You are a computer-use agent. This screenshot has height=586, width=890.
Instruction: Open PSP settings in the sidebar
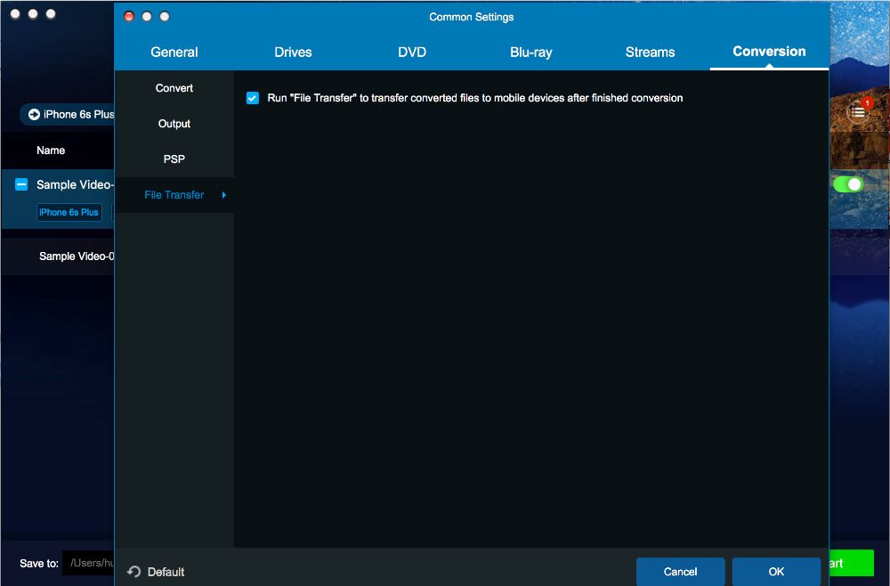pyautogui.click(x=174, y=159)
